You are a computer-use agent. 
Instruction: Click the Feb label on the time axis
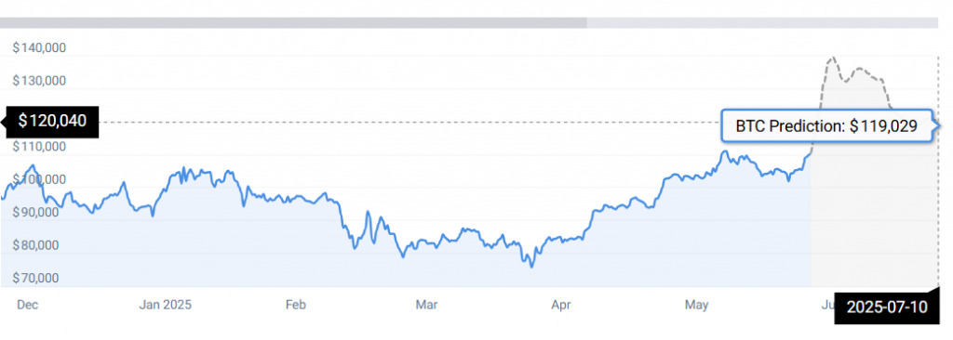pyautogui.click(x=295, y=305)
